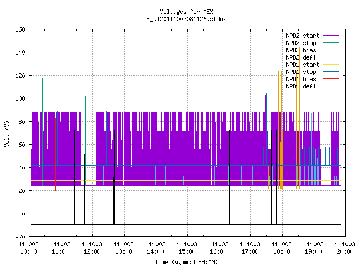Click the 12:00 x-axis tick label
The width and height of the screenshot is (356, 267).
(92, 248)
